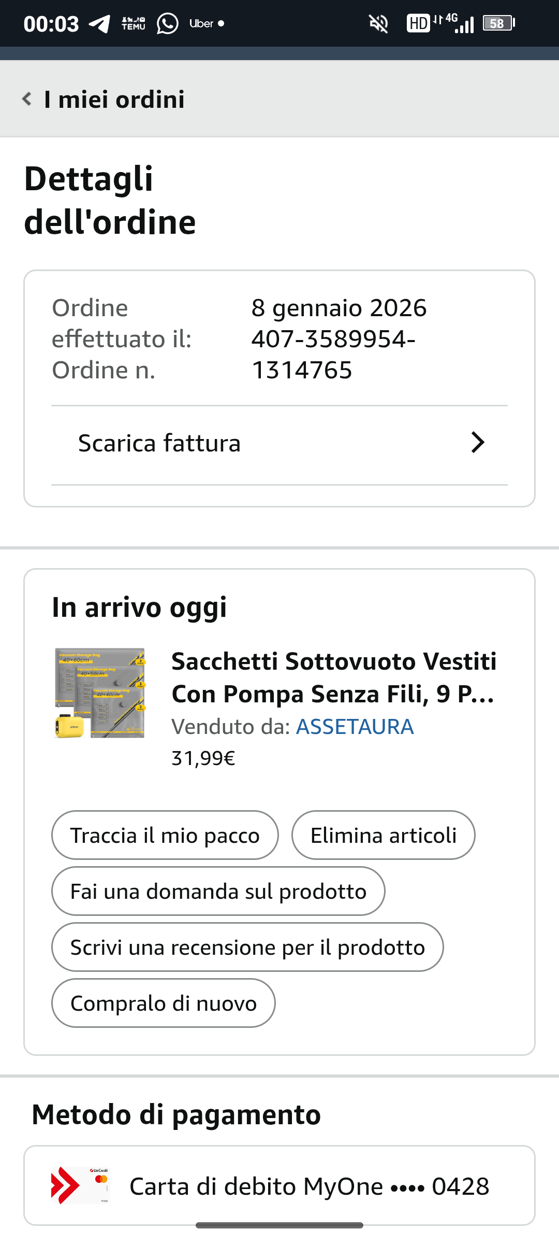Tap the battery level indicator
The height and width of the screenshot is (1244, 559).
[498, 23]
